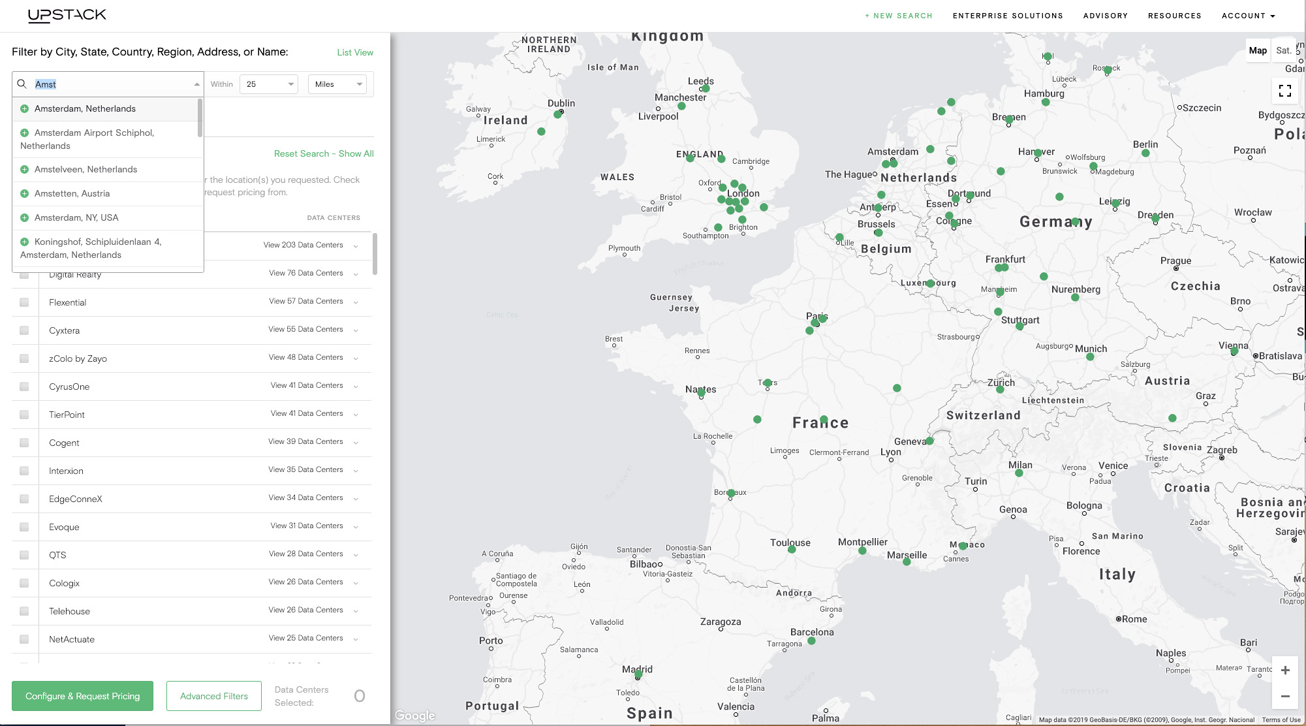Click the green data center marker at Madrid

click(638, 674)
